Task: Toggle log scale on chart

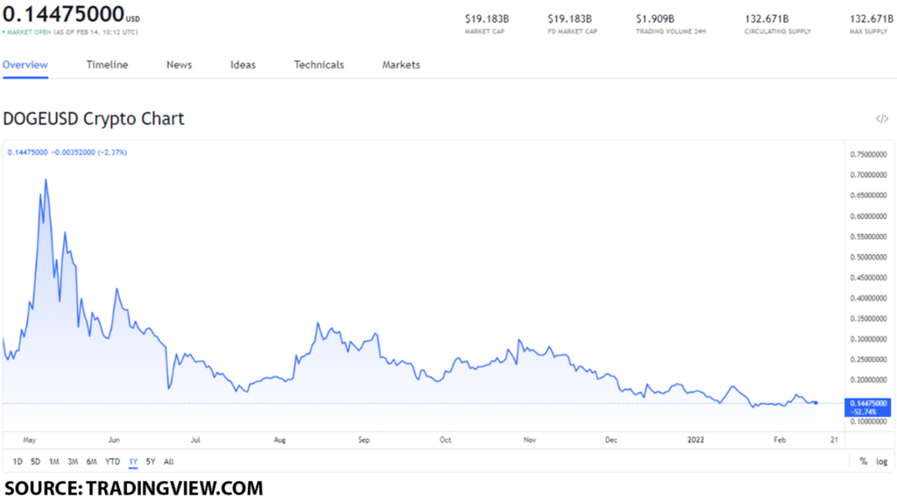Action: [x=881, y=462]
